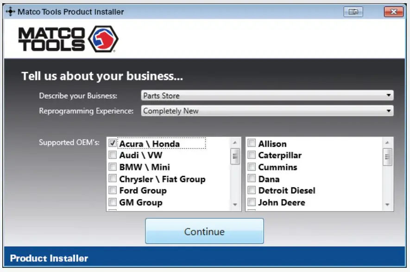
Task: Click the 'Cummins' list label
Action: (x=278, y=167)
